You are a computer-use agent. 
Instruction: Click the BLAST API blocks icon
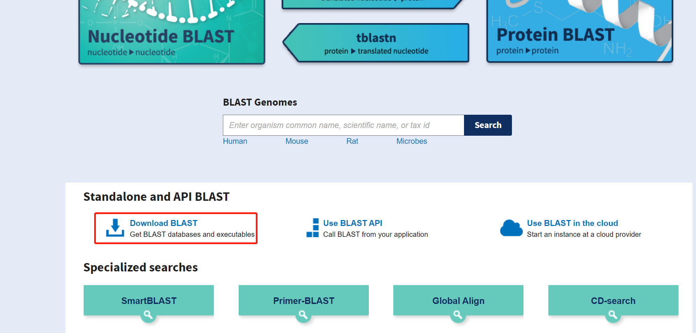[312, 228]
